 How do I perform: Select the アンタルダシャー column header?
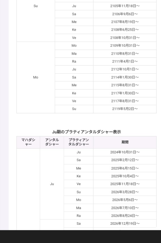[x=52, y=142]
